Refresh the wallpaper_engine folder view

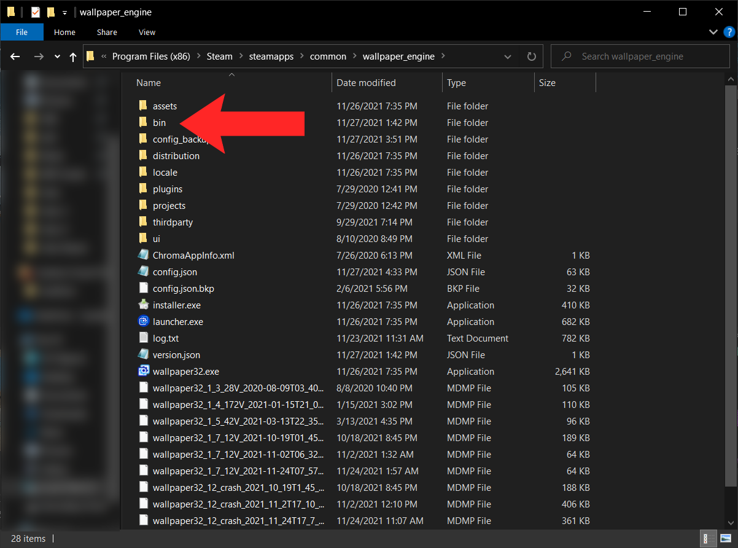click(x=531, y=57)
